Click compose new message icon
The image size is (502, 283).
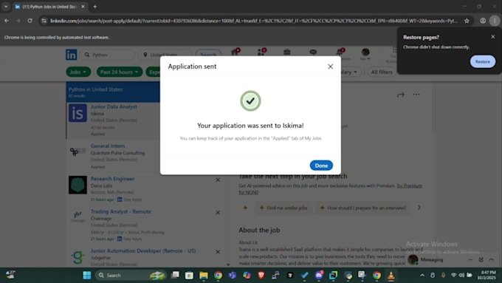point(481,259)
